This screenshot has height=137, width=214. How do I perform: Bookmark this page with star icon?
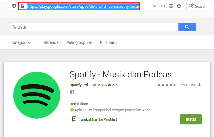pyautogui.click(x=179, y=6)
